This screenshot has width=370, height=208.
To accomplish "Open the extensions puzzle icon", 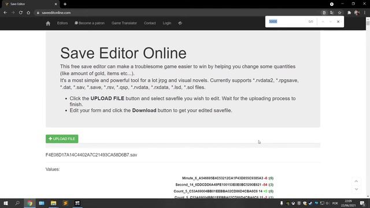I will 349,13.
